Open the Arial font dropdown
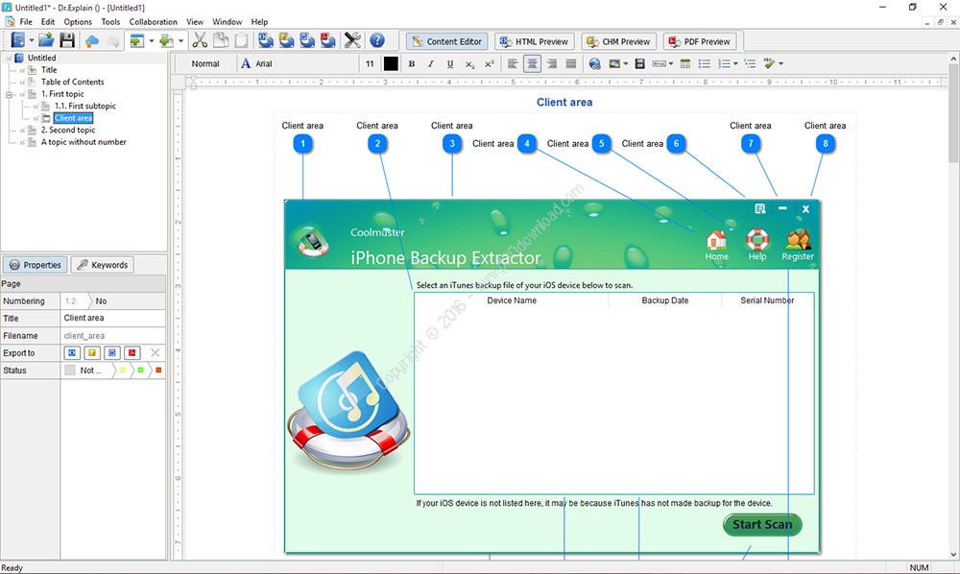Image resolution: width=960 pixels, height=574 pixels. pos(299,63)
